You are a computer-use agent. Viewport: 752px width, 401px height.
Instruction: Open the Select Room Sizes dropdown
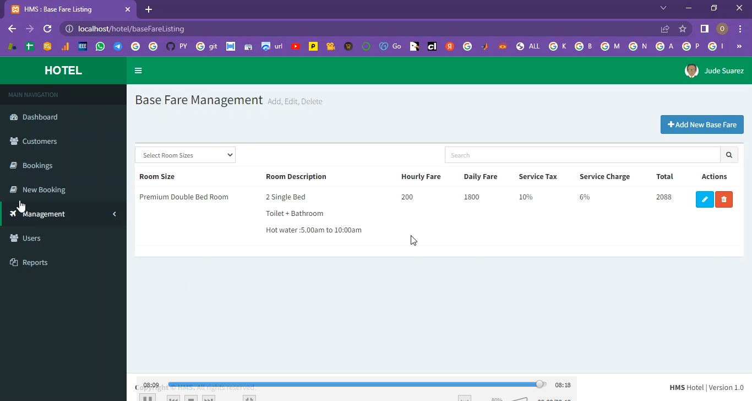coord(185,155)
